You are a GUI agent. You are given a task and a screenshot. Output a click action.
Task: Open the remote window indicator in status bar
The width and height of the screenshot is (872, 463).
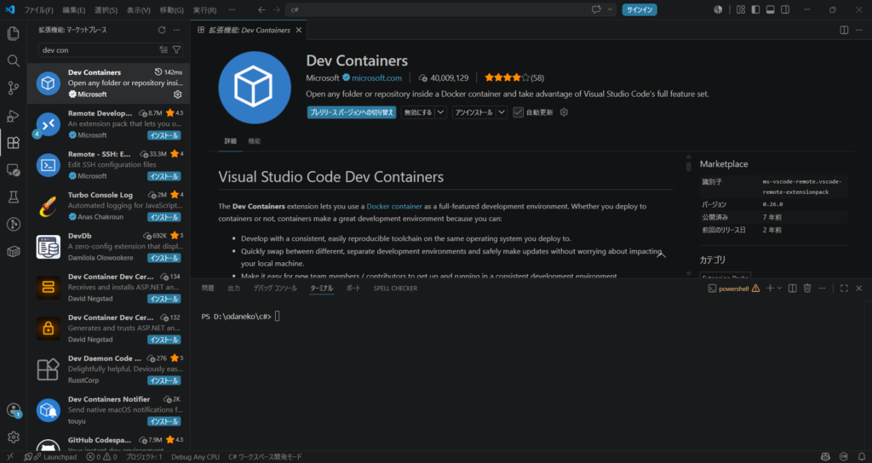pos(9,457)
